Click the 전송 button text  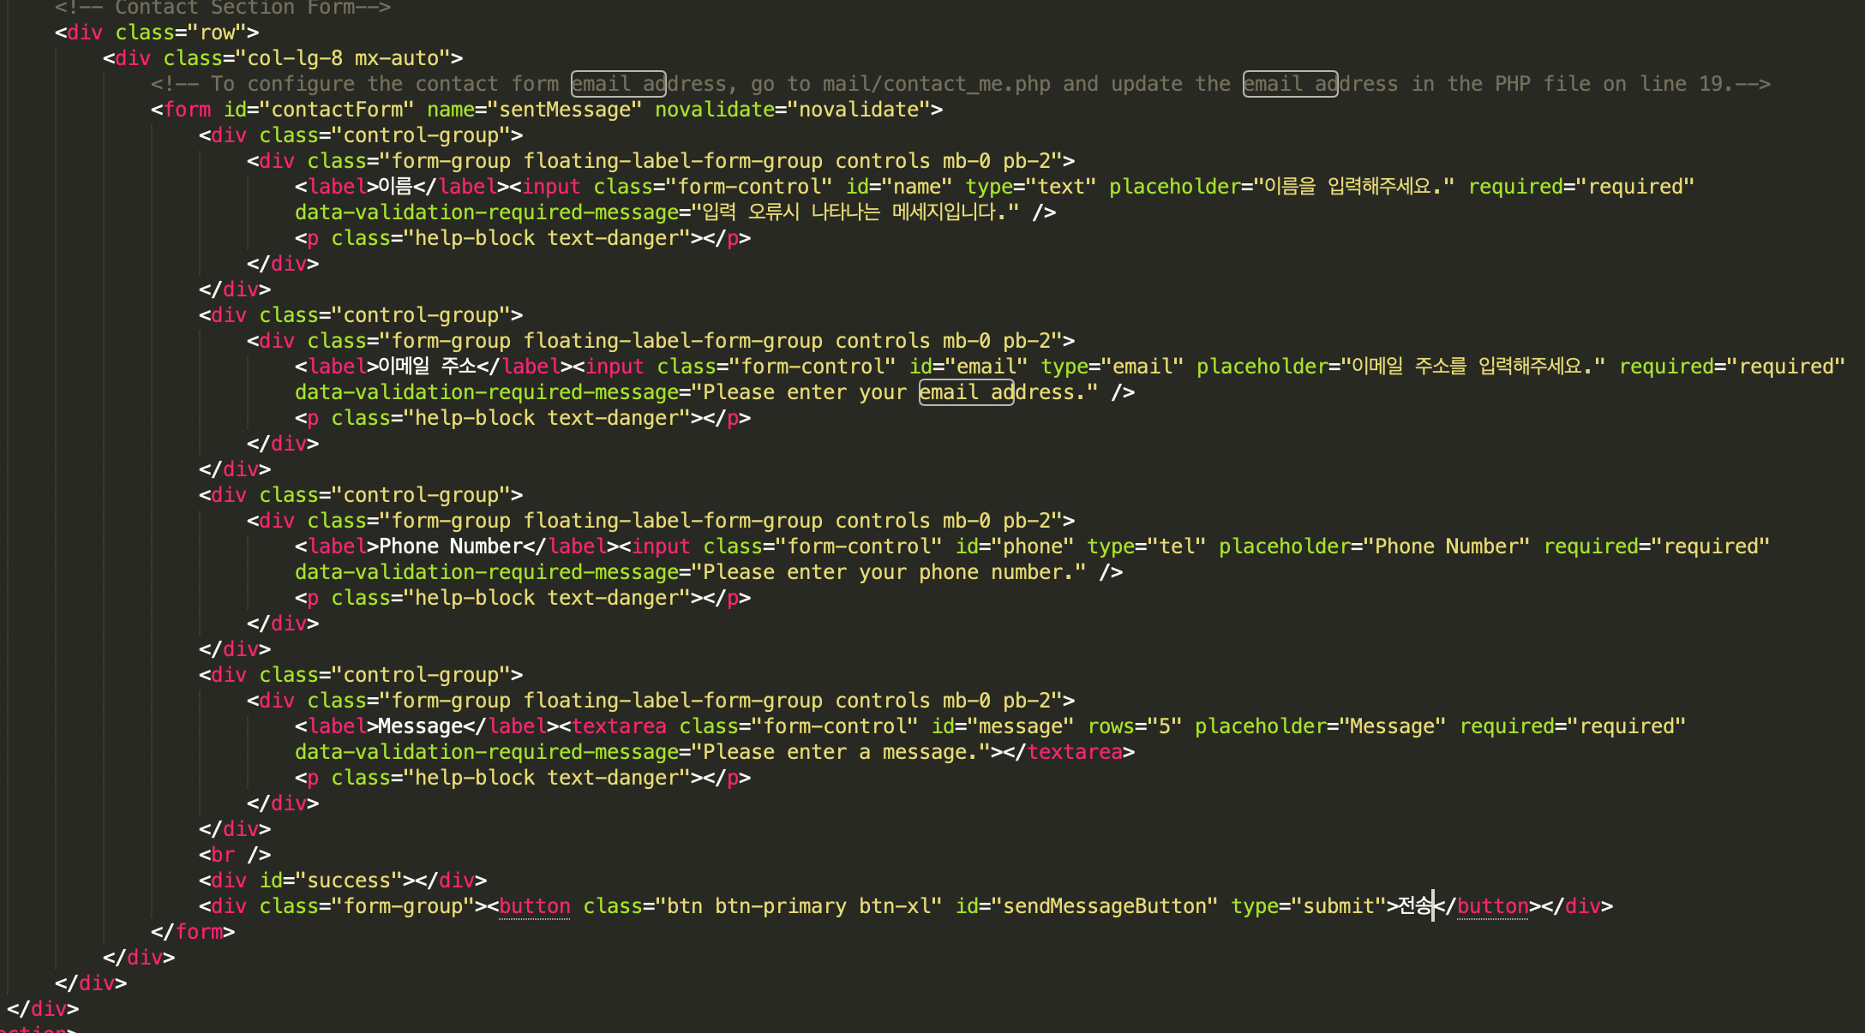[1415, 906]
